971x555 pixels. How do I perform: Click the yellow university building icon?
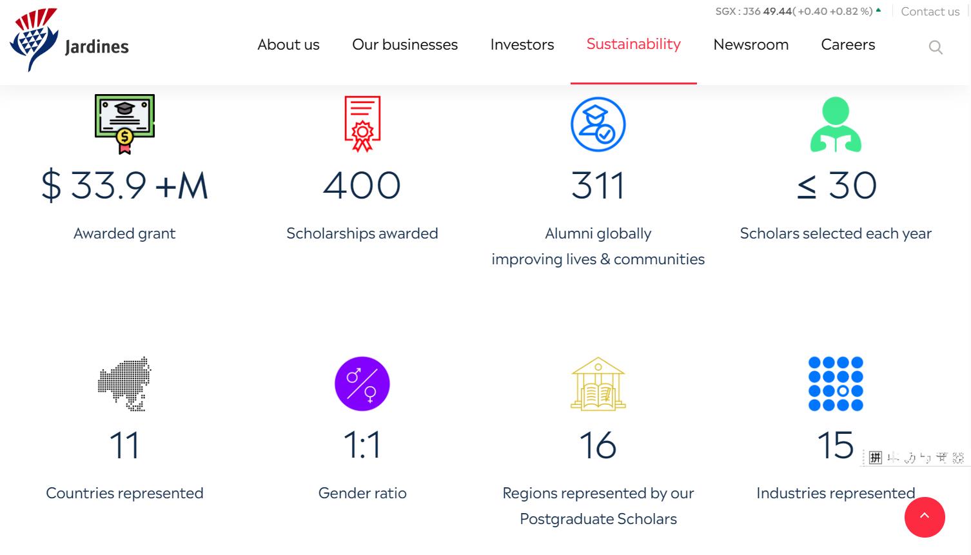point(598,384)
